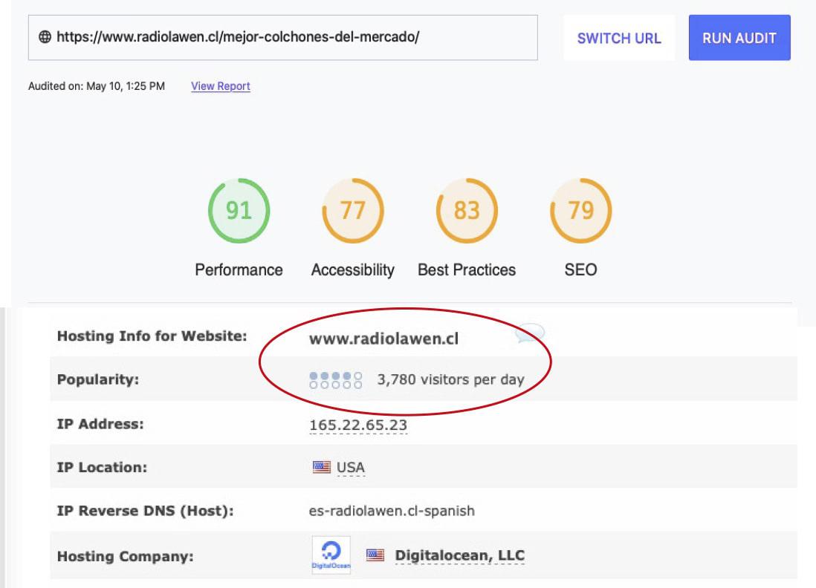Select the Best Practices score circle 83
Viewport: 816px width, 588px height.
coord(467,211)
